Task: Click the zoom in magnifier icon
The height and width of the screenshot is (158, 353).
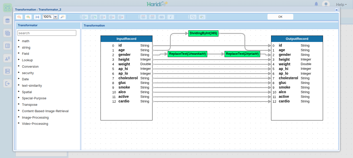Action: point(28,17)
